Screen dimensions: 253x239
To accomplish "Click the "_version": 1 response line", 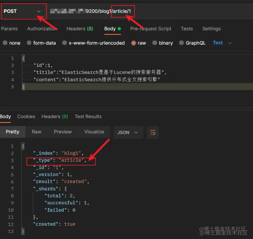I will [x=52, y=175].
